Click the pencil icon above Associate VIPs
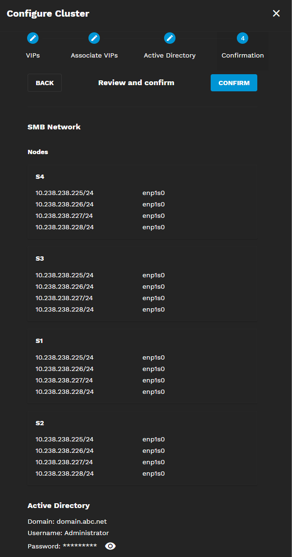 (94, 38)
